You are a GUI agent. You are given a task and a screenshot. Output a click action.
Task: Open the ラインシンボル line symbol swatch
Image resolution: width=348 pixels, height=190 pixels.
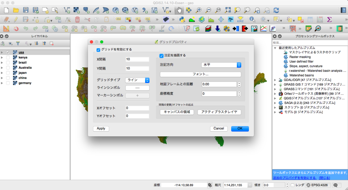tap(137, 88)
